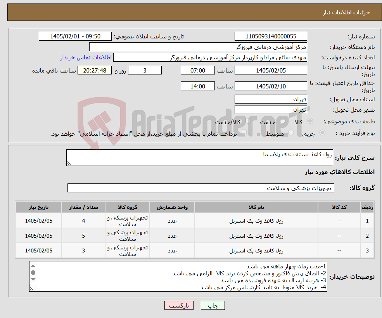
Task: Click quantity 4 in row 1
Action: tap(83, 221)
